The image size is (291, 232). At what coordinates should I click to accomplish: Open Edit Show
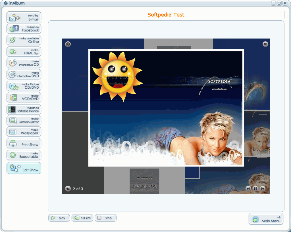pyautogui.click(x=24, y=168)
